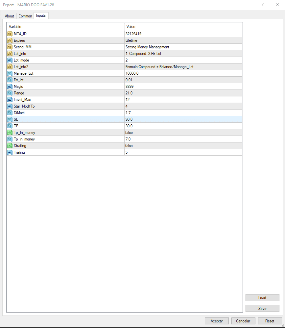Image resolution: width=285 pixels, height=328 pixels.
Task: Click the string icon beside Lot_info2
Action: click(10, 67)
